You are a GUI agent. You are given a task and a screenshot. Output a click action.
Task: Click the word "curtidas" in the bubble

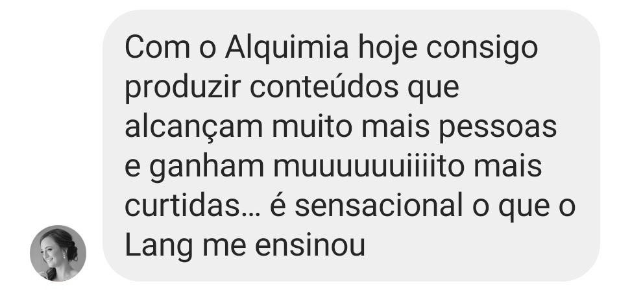182,206
